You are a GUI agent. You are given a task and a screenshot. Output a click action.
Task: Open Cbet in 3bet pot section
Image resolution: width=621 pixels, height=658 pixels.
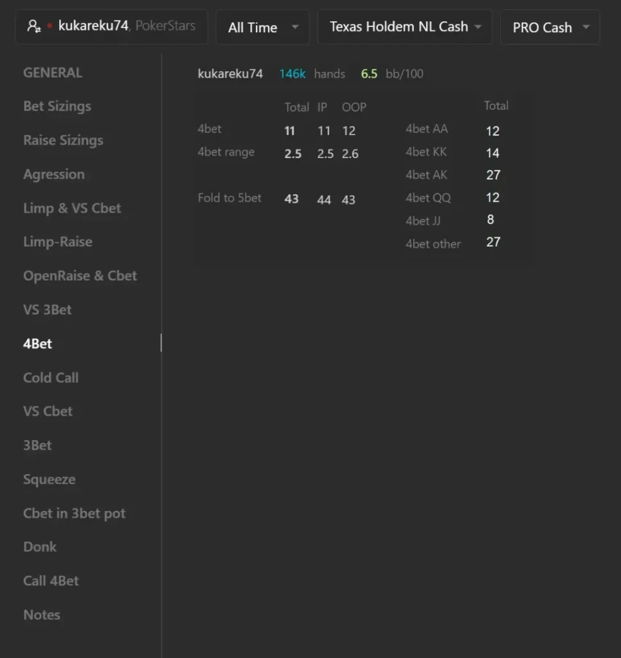(75, 513)
